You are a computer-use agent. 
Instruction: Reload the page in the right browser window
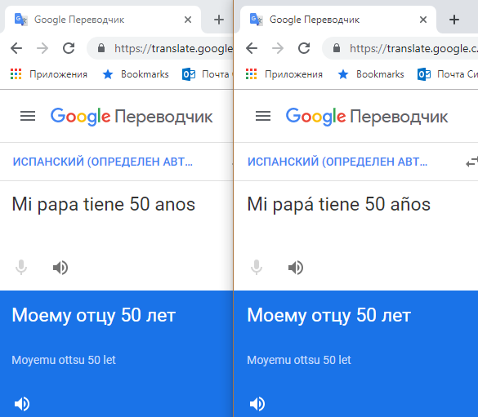304,48
